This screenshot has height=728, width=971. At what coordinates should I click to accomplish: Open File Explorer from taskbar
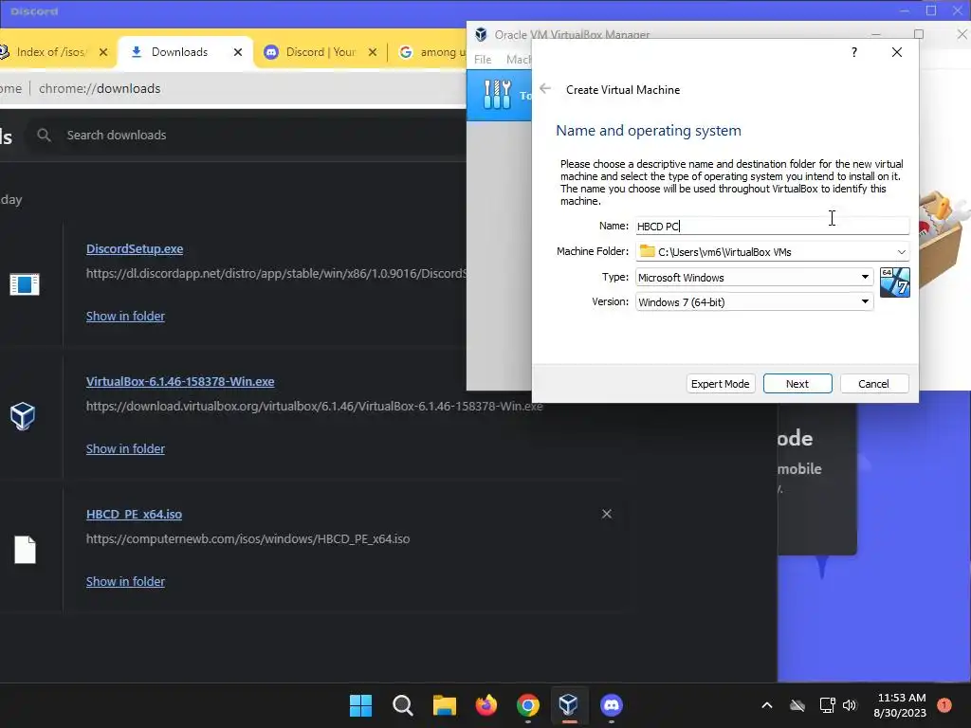tap(444, 705)
